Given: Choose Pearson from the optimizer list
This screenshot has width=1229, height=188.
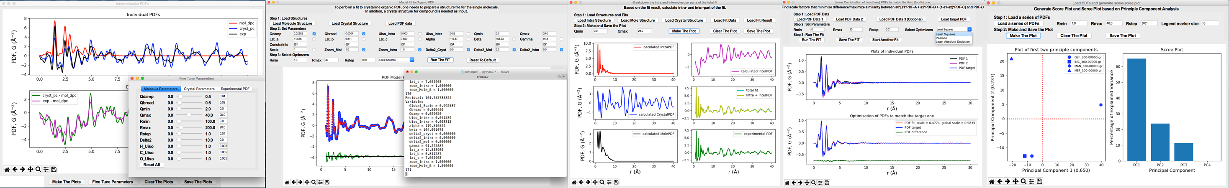Looking at the screenshot, I should point(941,38).
